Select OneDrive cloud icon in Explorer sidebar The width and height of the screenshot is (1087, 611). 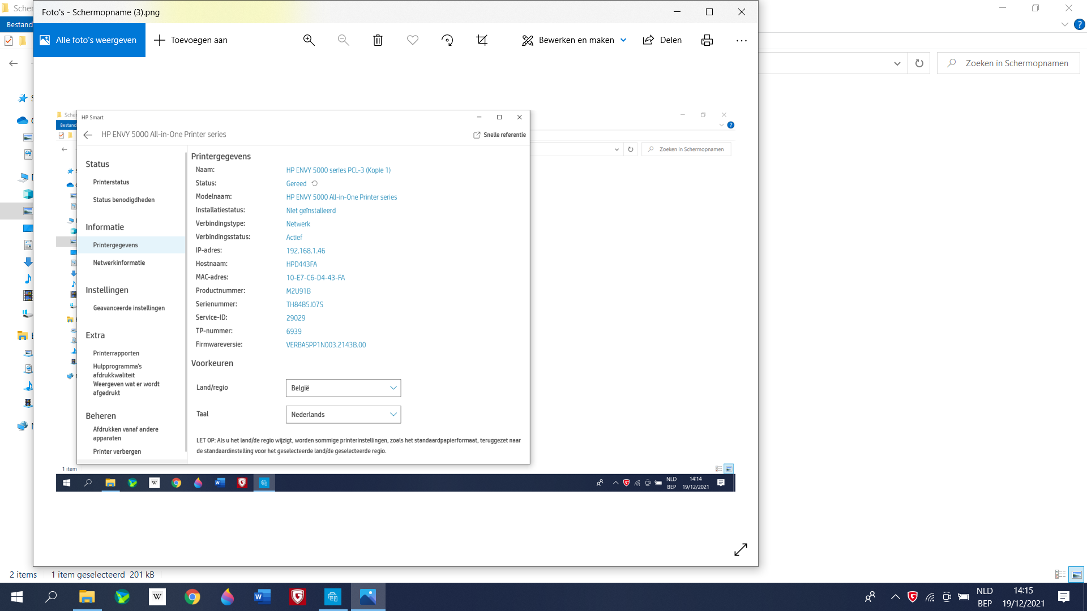click(23, 120)
